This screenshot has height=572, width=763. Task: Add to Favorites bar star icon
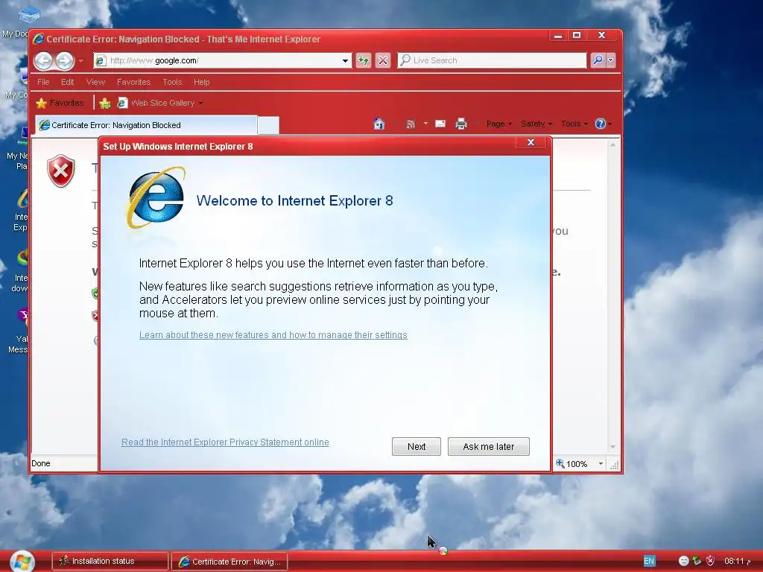tap(104, 103)
